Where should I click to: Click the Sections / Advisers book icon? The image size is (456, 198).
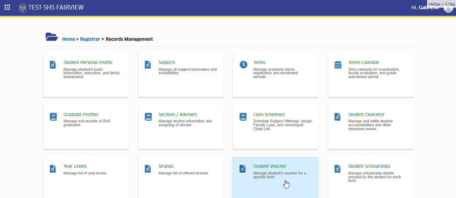(148, 117)
